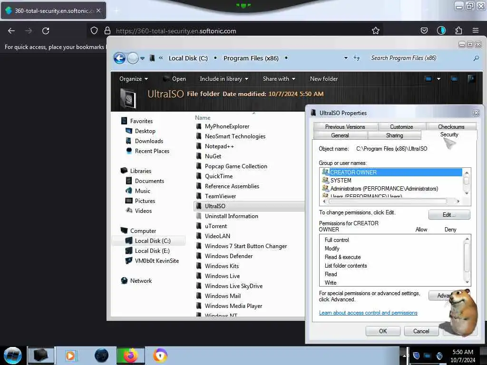
Task: Click the padlock site security icon
Action: (107, 30)
